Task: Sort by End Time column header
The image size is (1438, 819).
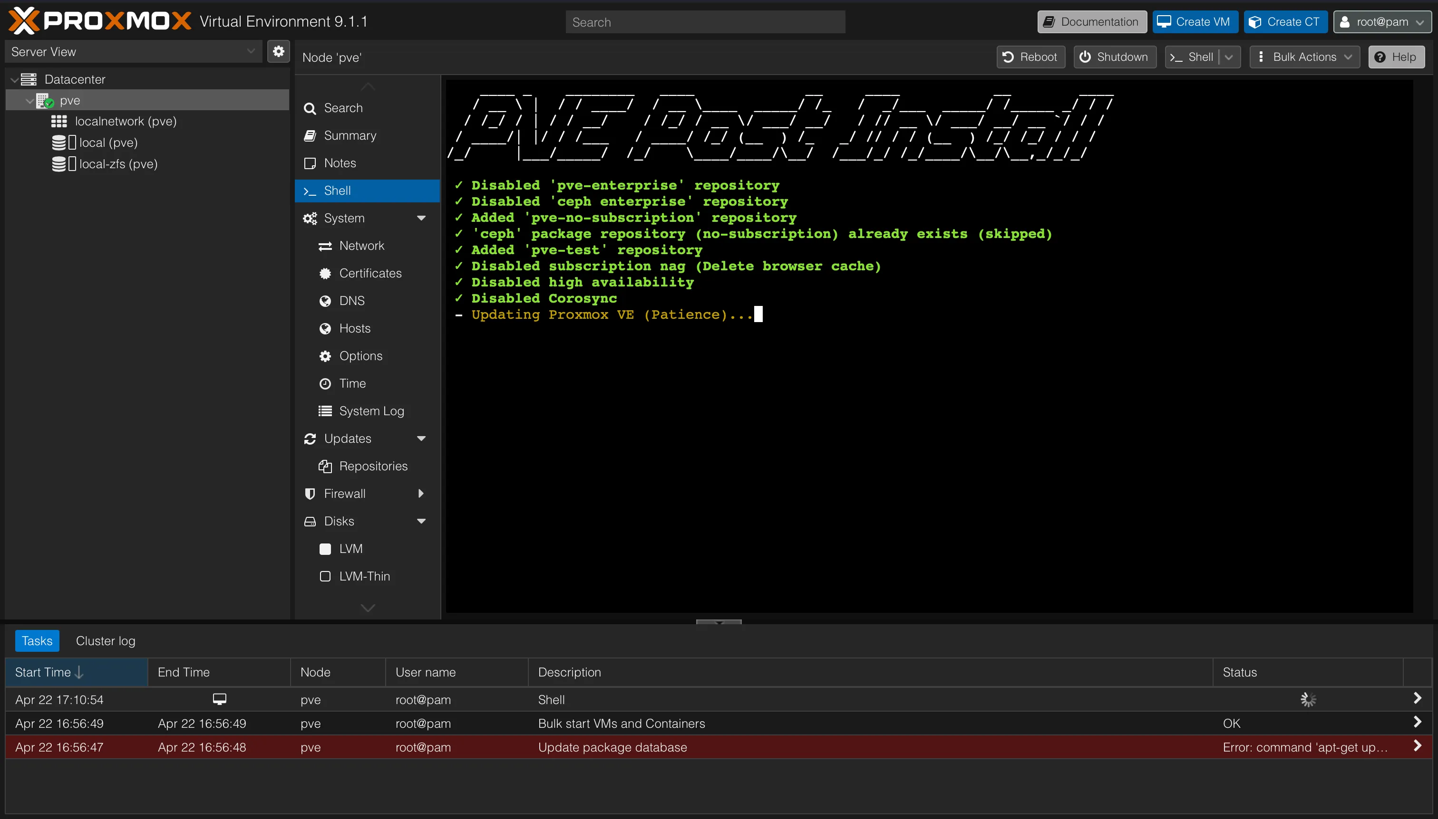Action: click(x=219, y=672)
